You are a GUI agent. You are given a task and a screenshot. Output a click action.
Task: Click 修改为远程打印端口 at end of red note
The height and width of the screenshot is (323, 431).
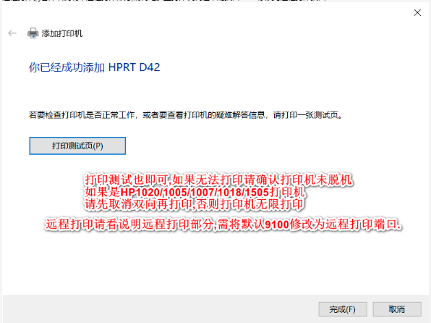pos(346,225)
